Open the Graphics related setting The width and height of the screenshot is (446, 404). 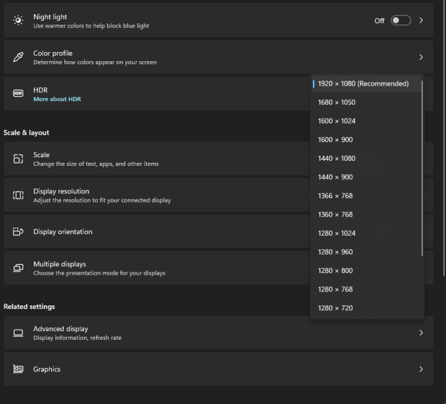pyautogui.click(x=219, y=369)
